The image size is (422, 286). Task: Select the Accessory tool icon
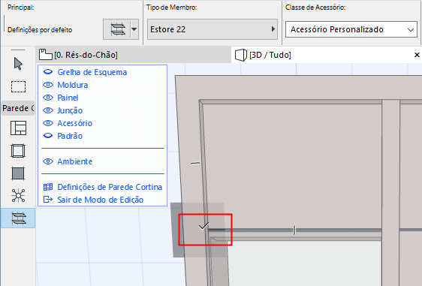tap(18, 218)
